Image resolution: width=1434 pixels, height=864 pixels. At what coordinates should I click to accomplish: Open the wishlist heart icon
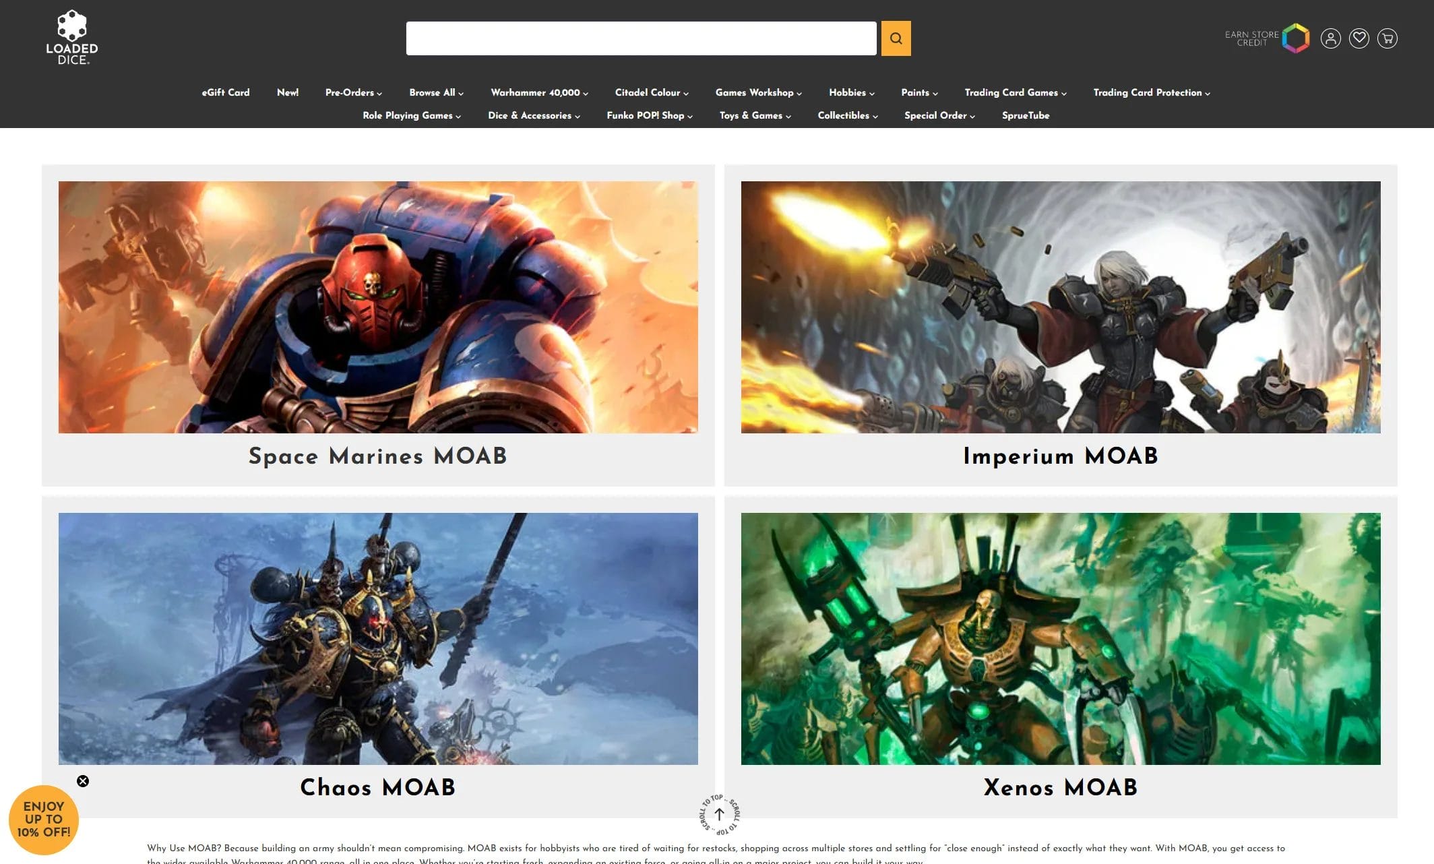1359,38
